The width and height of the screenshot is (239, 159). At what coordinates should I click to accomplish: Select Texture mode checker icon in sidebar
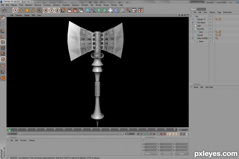pos(3,66)
